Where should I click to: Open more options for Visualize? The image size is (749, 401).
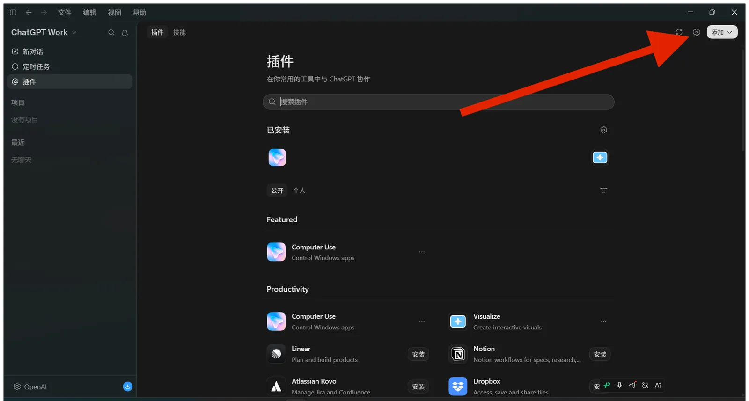[x=603, y=321]
